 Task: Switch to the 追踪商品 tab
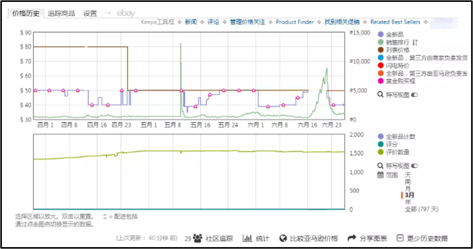[x=61, y=14]
